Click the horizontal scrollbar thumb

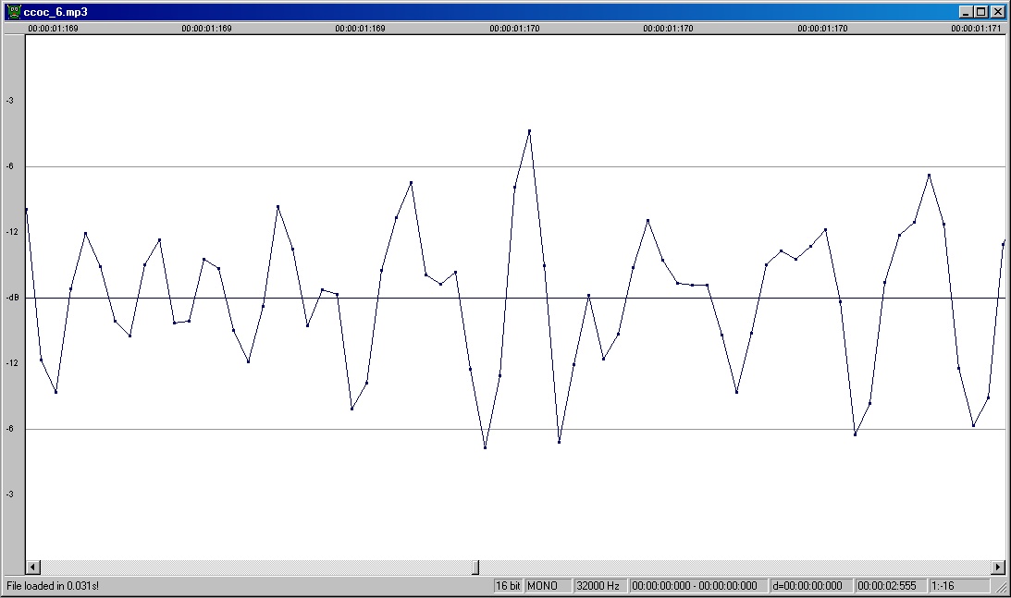475,567
